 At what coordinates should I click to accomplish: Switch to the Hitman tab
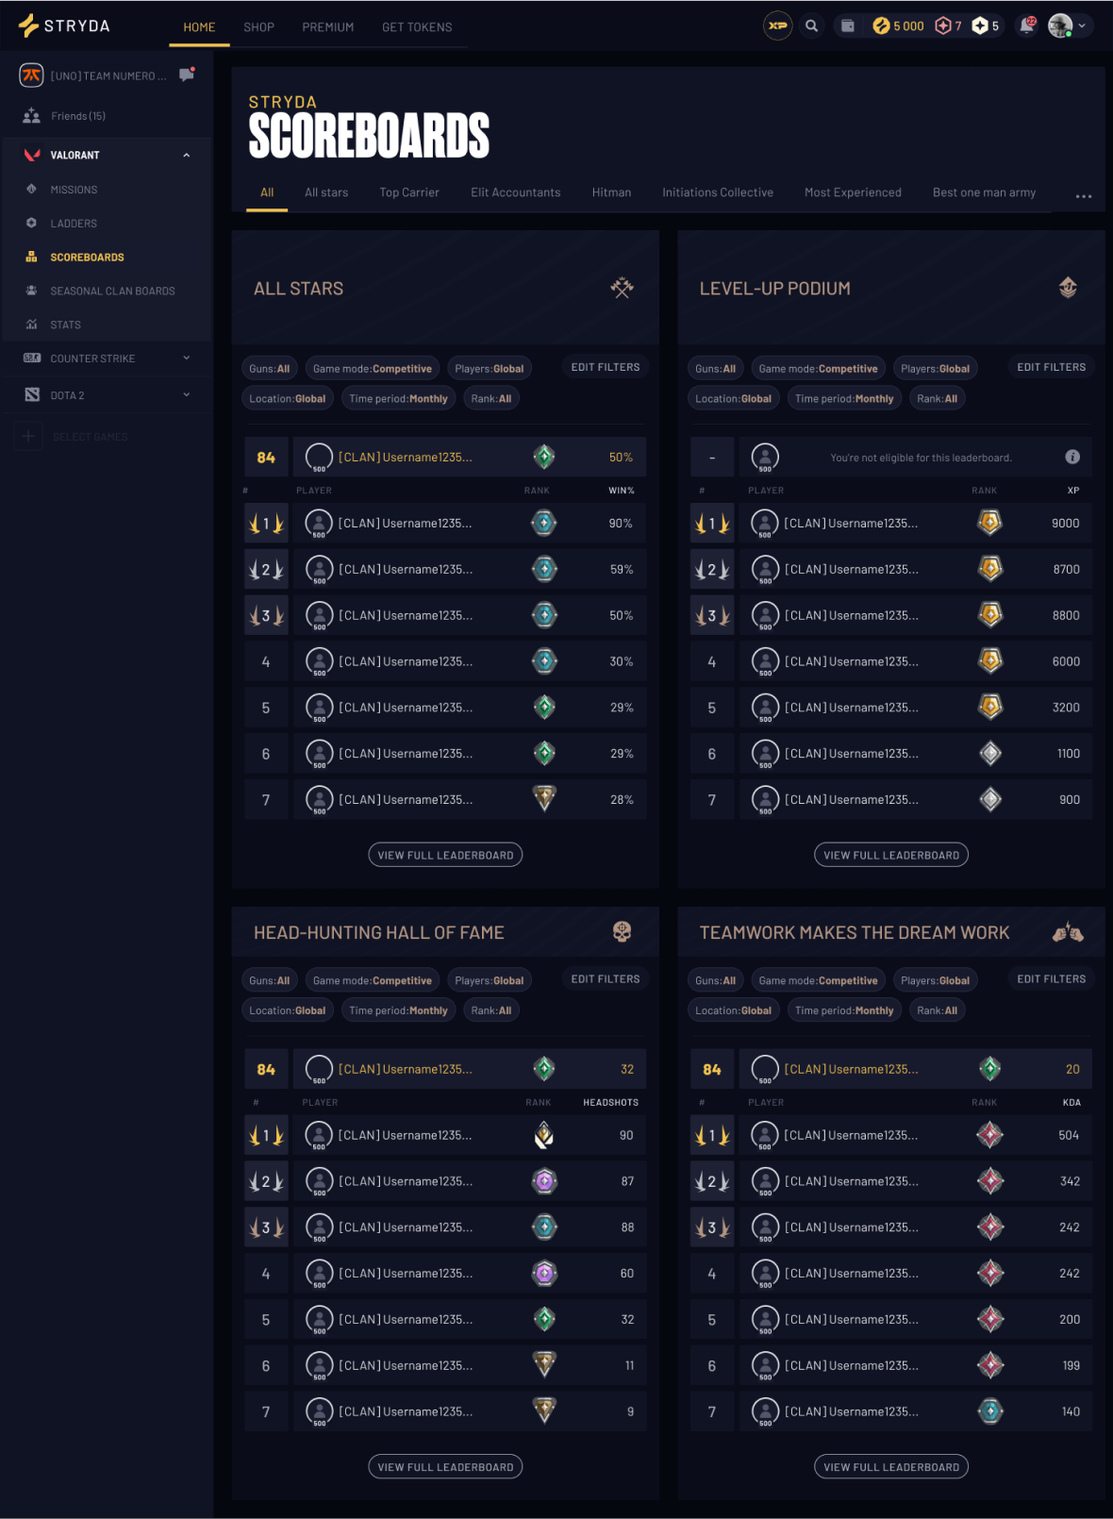(611, 192)
